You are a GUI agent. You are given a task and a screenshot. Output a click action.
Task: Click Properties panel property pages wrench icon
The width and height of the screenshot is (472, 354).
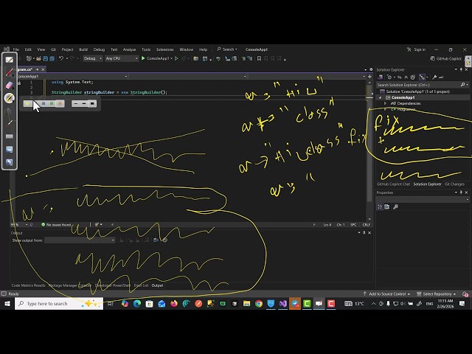click(395, 206)
